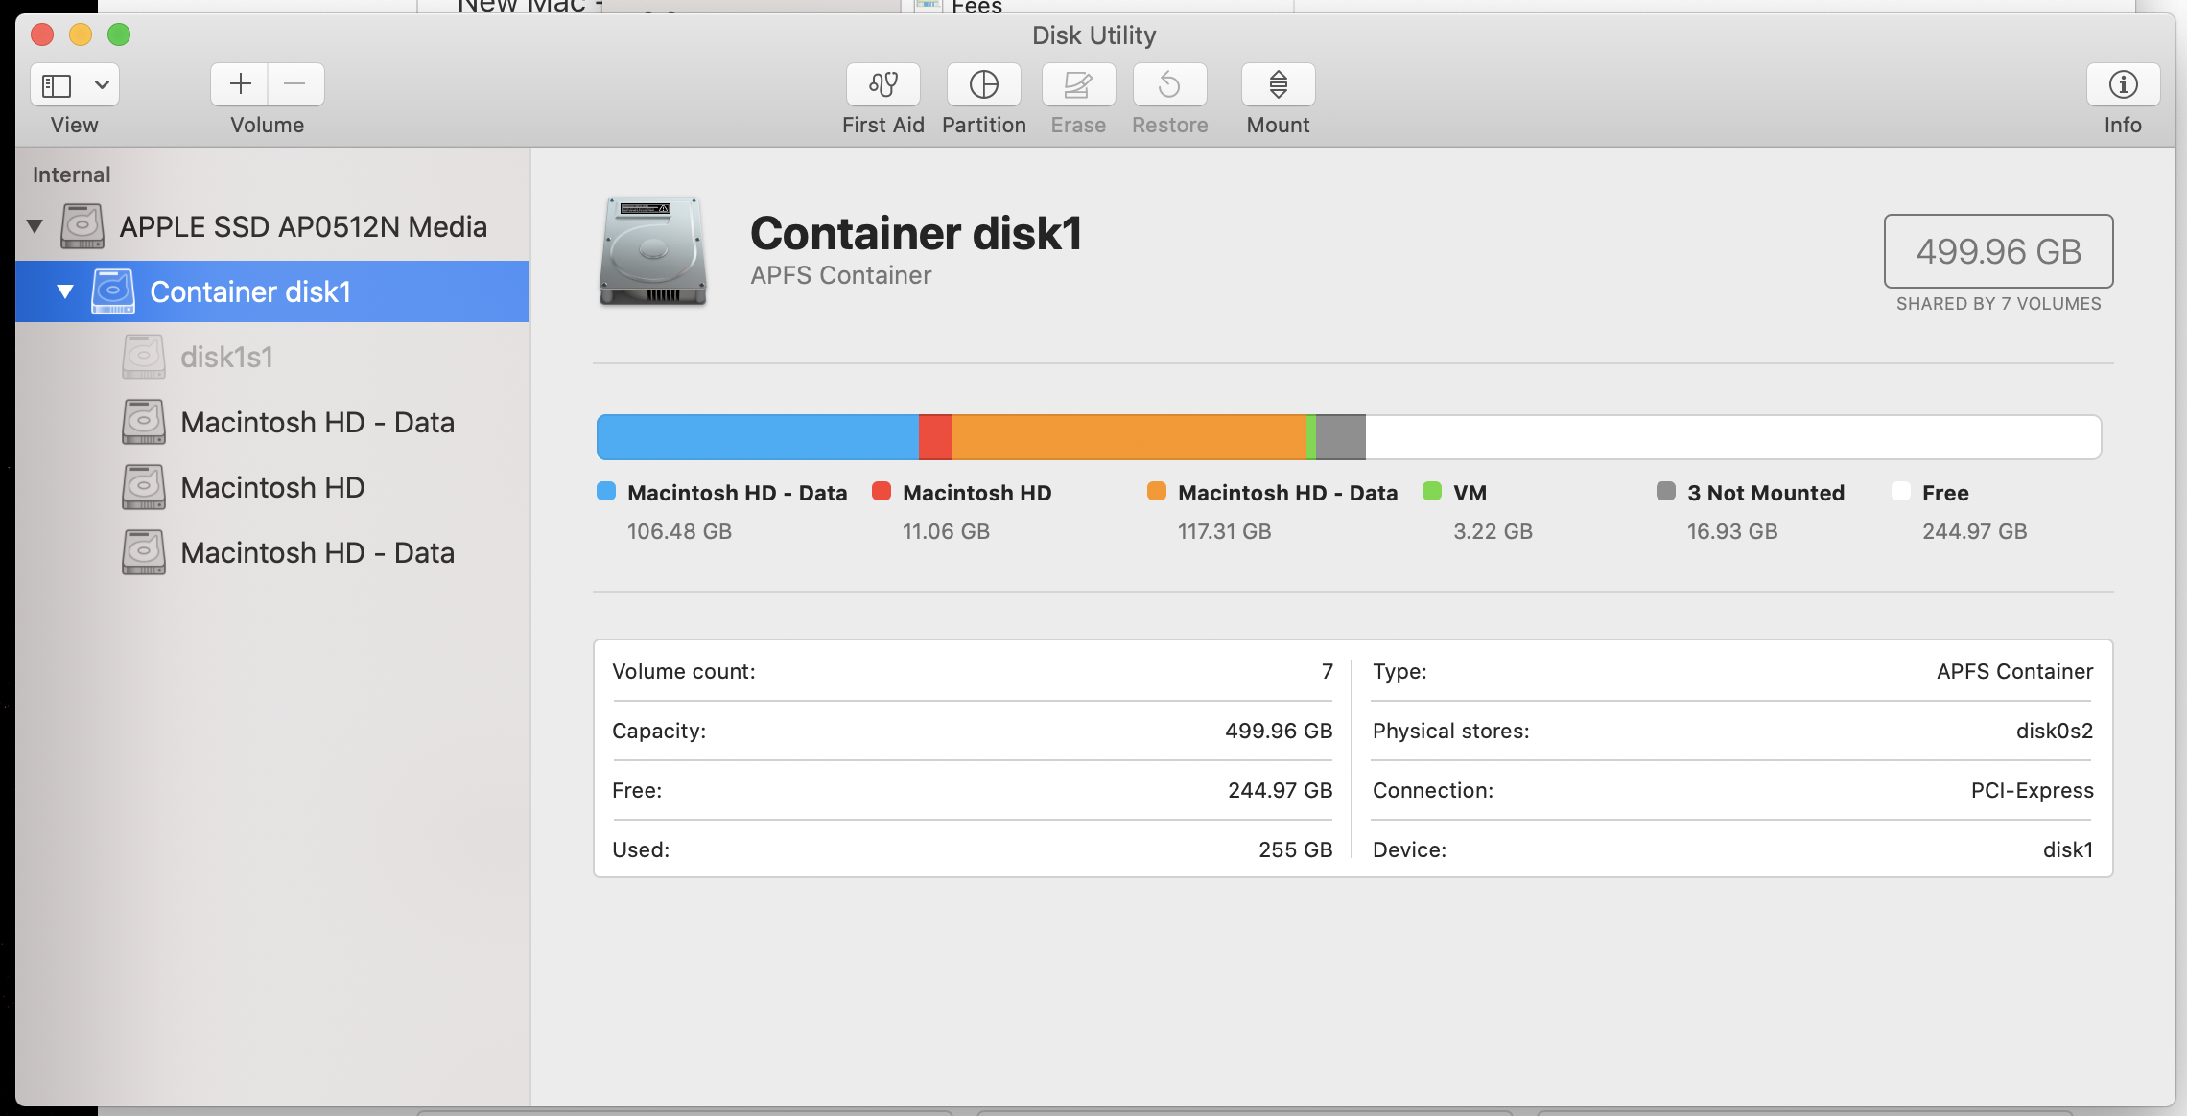Click the blue Macintosh HD - Data legend swatch
2187x1116 pixels.
pos(605,492)
